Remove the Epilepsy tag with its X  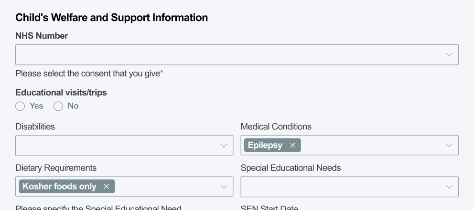coord(292,145)
